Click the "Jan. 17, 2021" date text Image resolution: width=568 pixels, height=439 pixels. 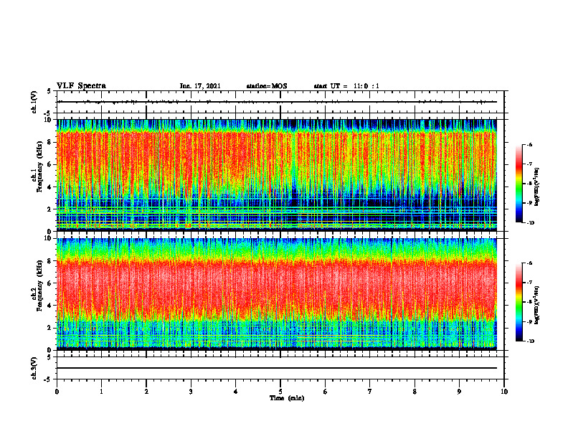[x=200, y=86]
